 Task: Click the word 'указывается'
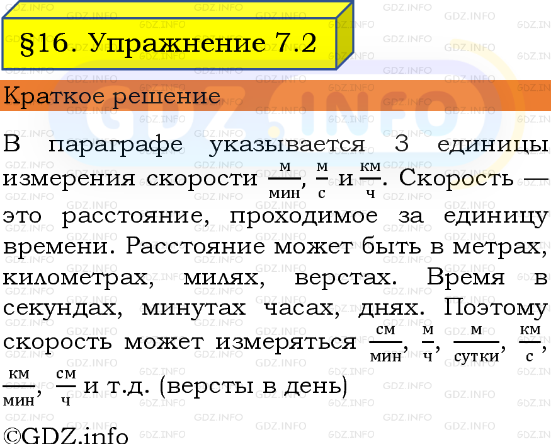pyautogui.click(x=287, y=146)
